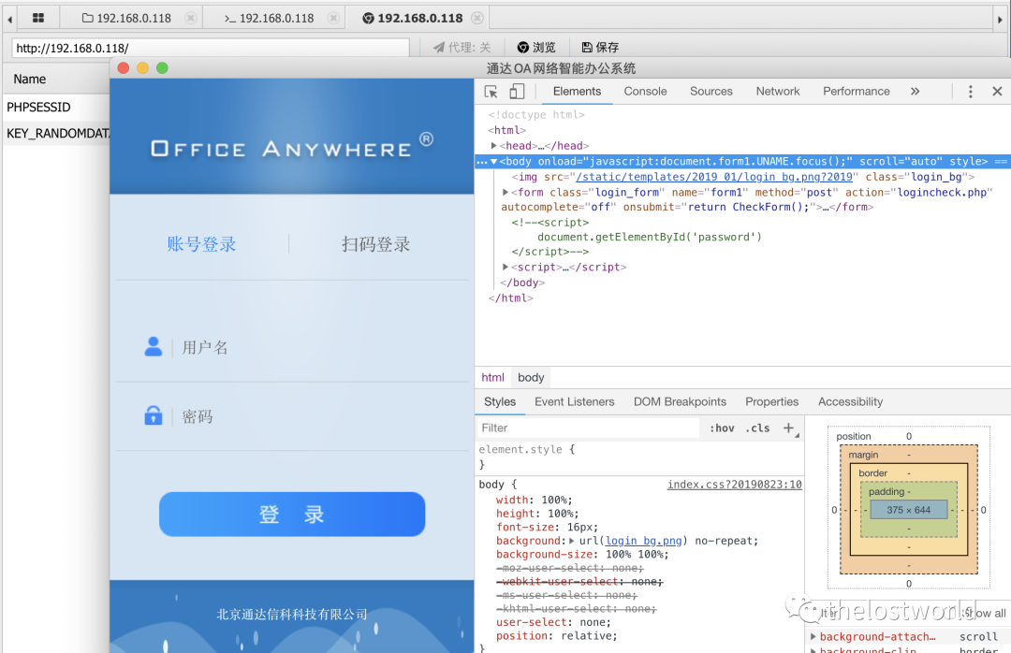Select the KEY_RANDOMDATA cookie row
This screenshot has height=653, width=1011.
(x=57, y=134)
